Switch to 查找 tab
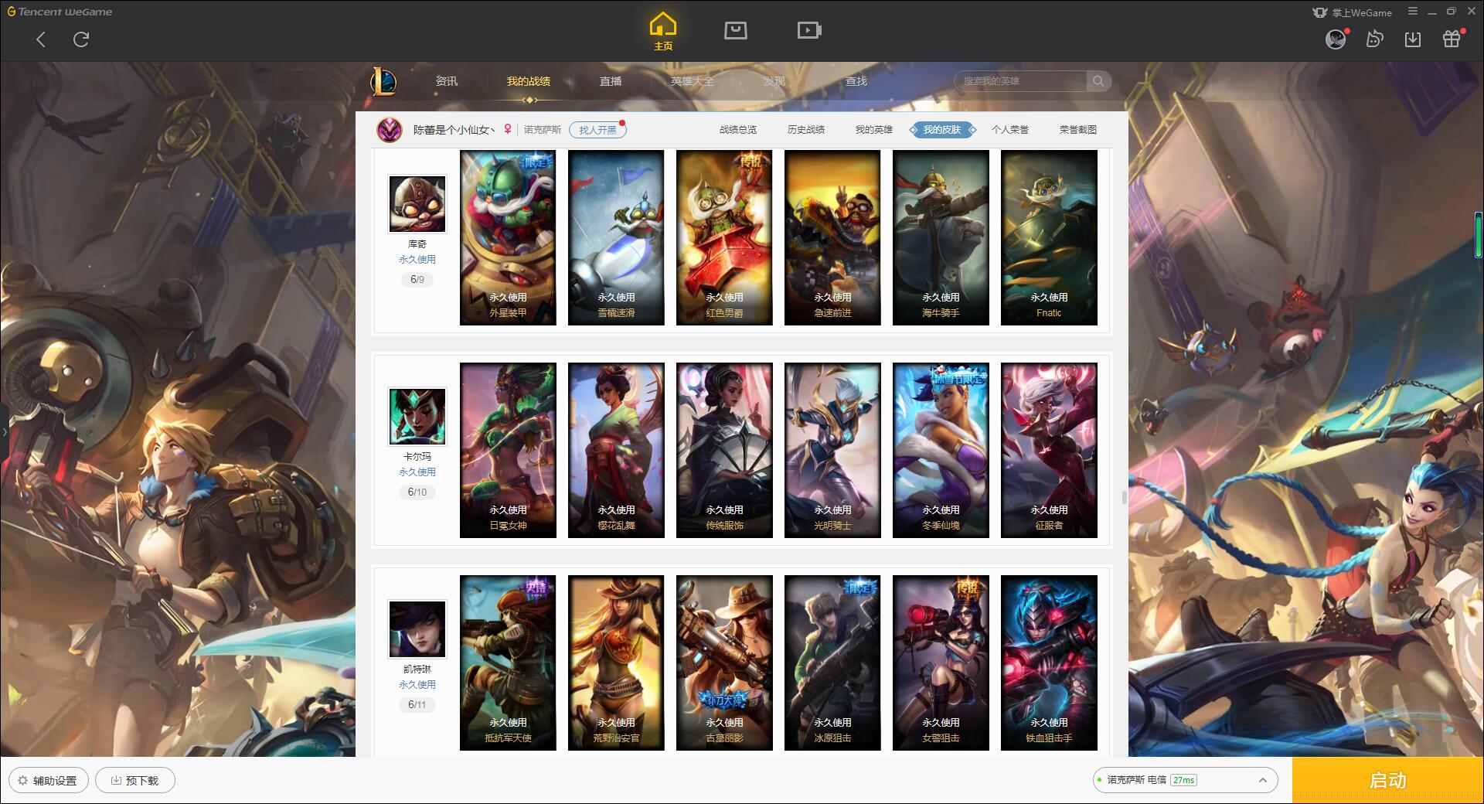The width and height of the screenshot is (1484, 804). [x=856, y=81]
